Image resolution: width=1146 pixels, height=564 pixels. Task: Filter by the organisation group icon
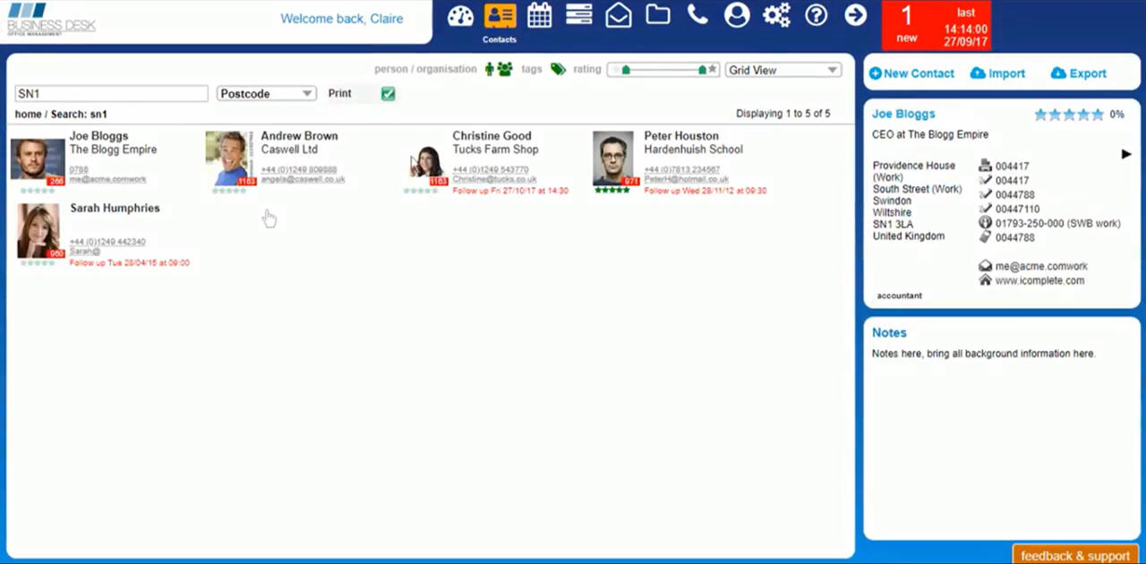point(503,68)
